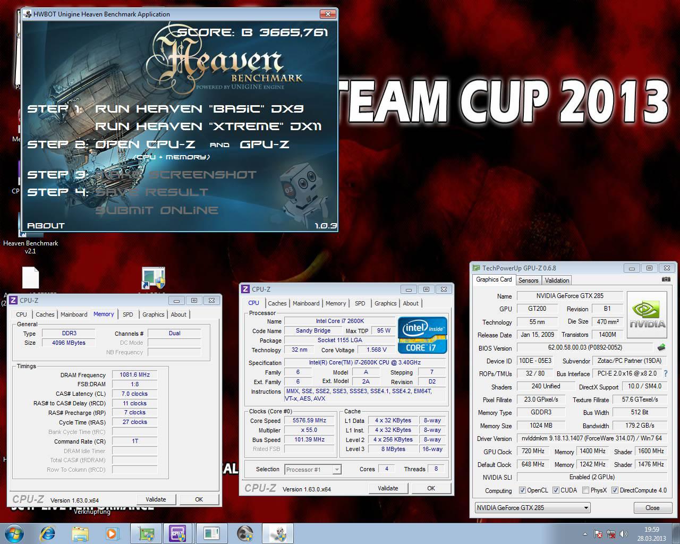Run Heaven "Basic" DX9 benchmark

tap(199, 108)
